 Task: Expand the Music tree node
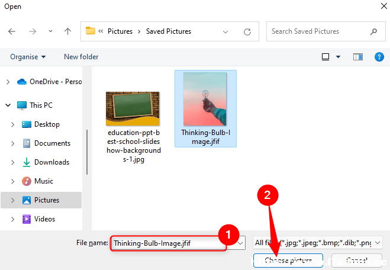[x=12, y=181]
